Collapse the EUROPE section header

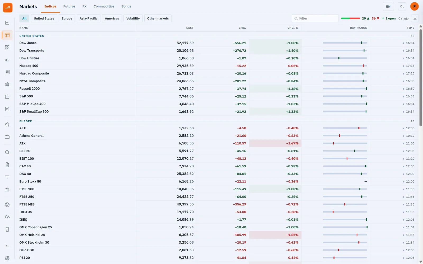[x=26, y=121]
